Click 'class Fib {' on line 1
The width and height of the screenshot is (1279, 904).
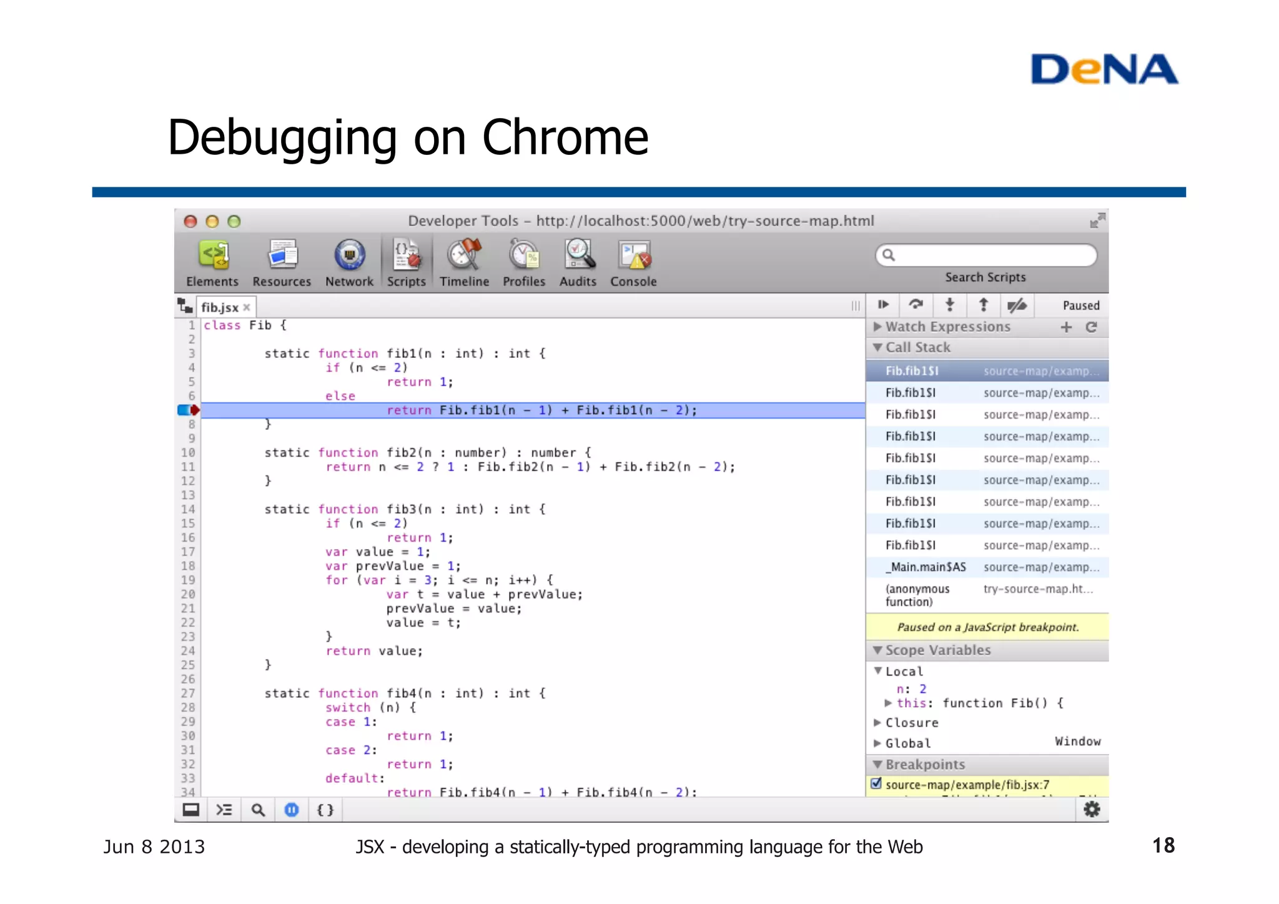coord(245,325)
